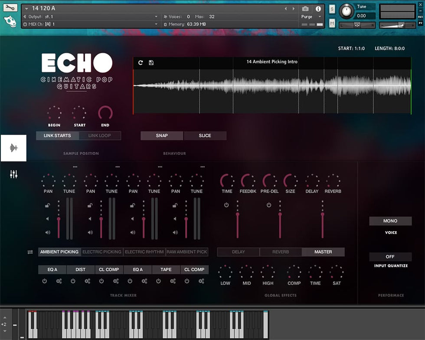
Task: Switch to the ELECTRIC PICKING track tab
Action: pyautogui.click(x=102, y=252)
